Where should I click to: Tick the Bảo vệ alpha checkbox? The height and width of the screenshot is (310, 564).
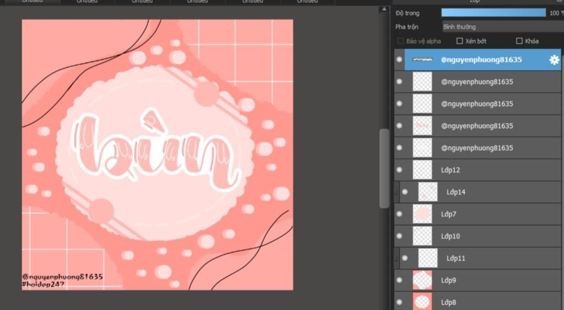[x=400, y=41]
